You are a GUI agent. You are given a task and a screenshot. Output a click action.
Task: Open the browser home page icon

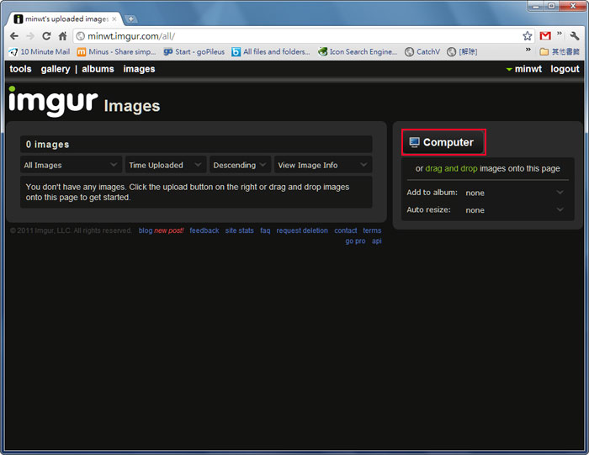click(x=63, y=36)
